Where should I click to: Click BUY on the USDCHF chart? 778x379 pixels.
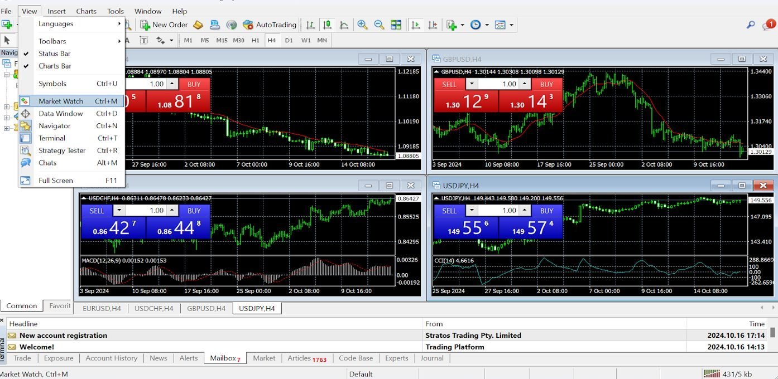point(194,211)
